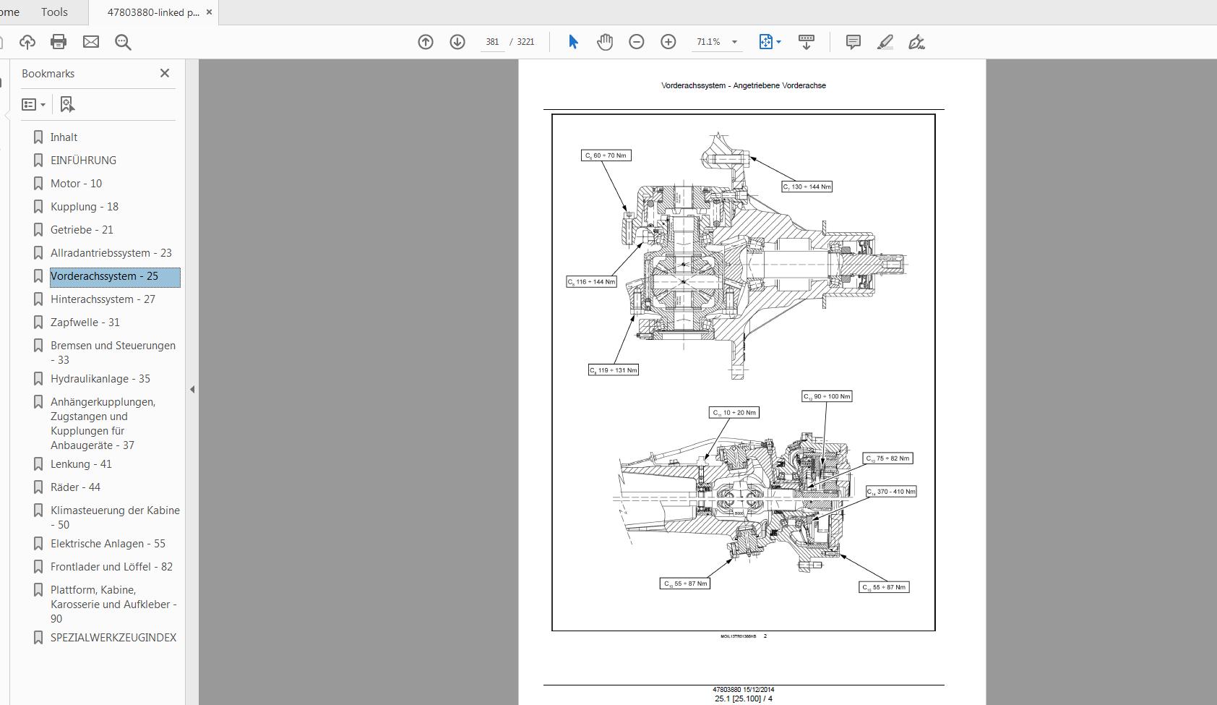Add a comment with sticky note
1217x705 pixels.
tap(853, 42)
